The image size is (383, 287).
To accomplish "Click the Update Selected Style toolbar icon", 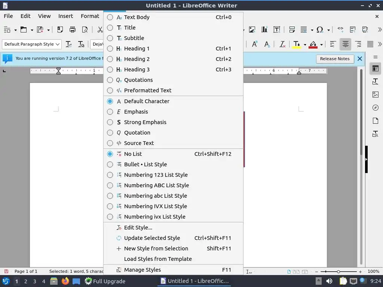I will point(68,44).
